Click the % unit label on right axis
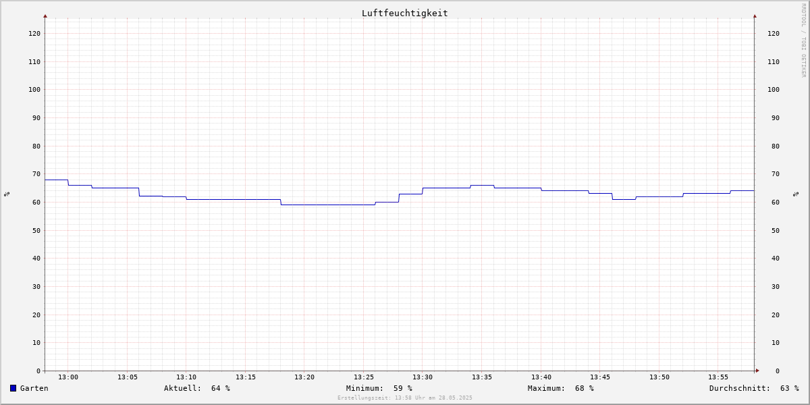This screenshot has height=405, width=810. click(x=796, y=194)
